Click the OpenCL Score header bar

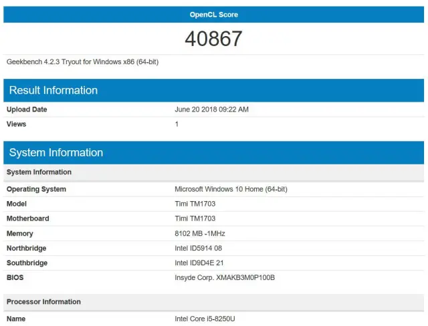pos(213,15)
